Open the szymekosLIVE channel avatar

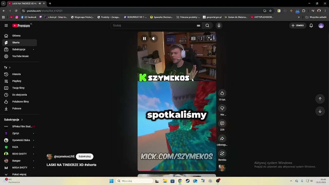50,156
